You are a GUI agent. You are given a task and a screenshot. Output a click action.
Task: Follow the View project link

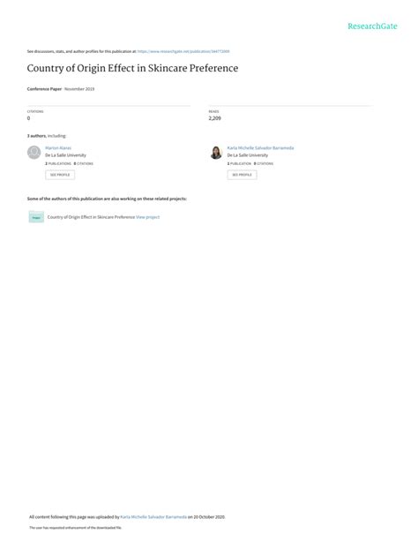[147, 217]
